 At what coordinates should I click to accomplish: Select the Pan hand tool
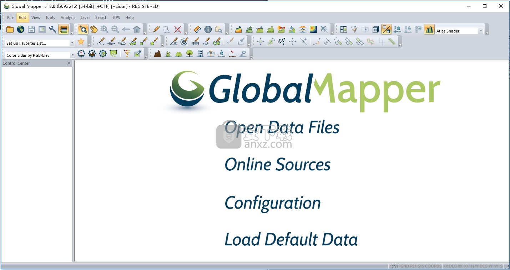click(x=94, y=29)
